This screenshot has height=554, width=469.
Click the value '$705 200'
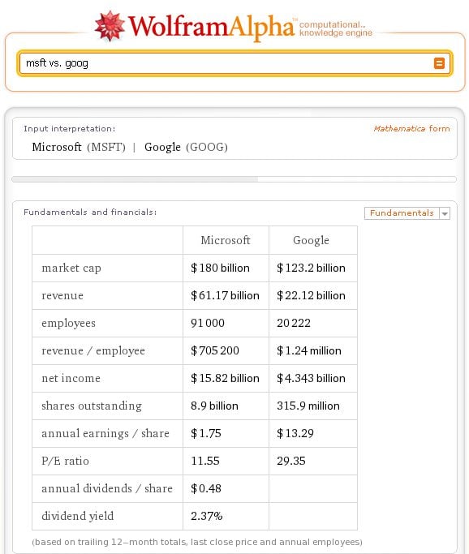coord(215,350)
